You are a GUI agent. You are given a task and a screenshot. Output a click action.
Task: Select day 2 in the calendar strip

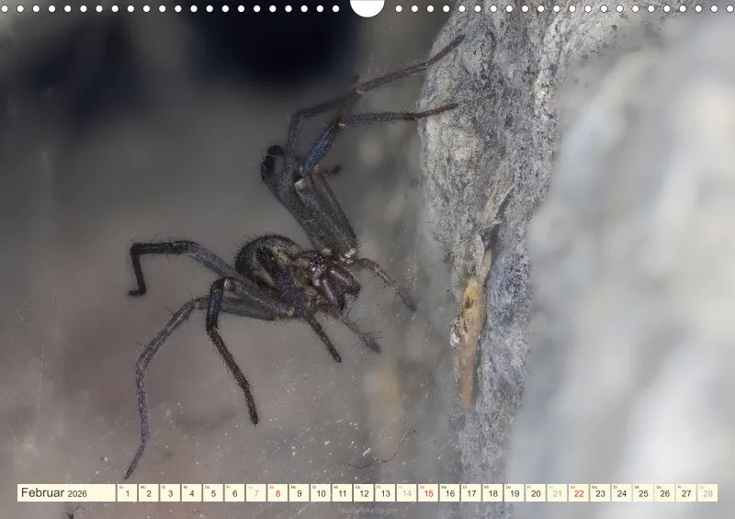149,492
